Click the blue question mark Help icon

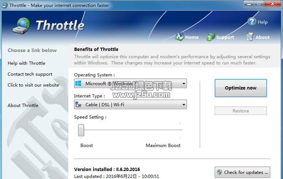click(x=252, y=22)
